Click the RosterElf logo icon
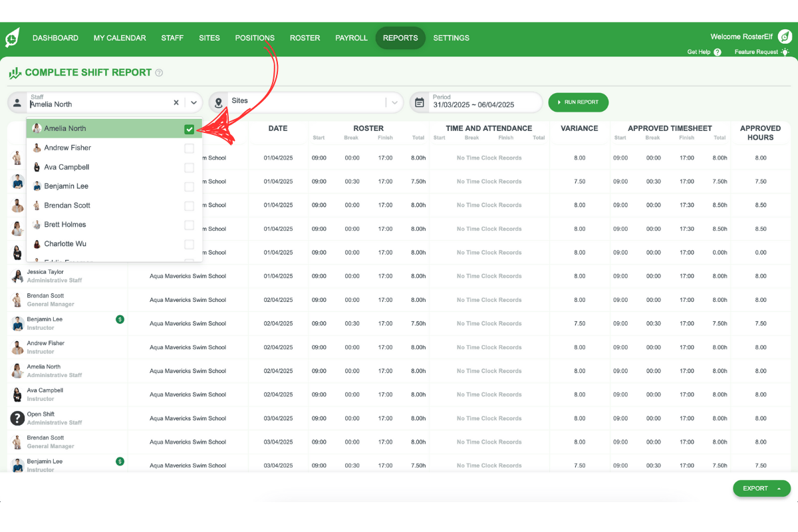Screen dimensions: 798x532 click(13, 38)
